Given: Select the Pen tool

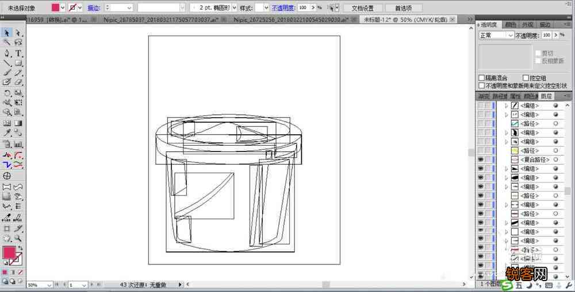Looking at the screenshot, I should pyautogui.click(x=6, y=53).
